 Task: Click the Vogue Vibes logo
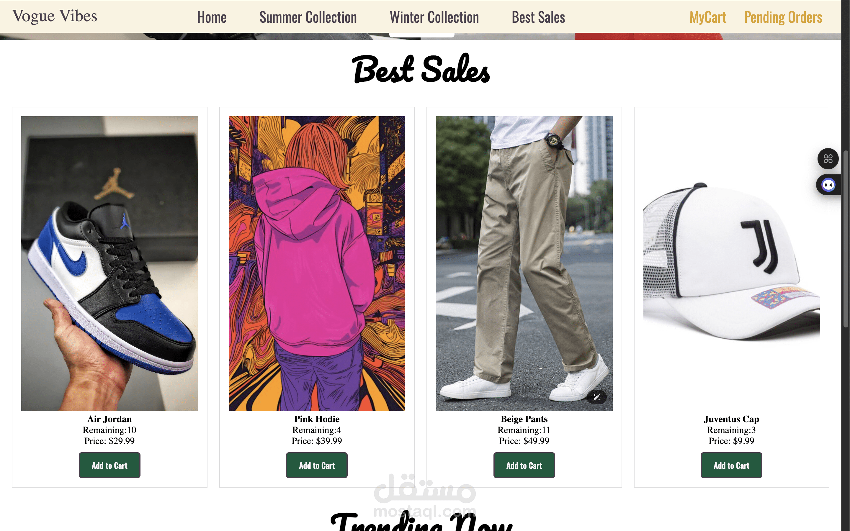(54, 16)
